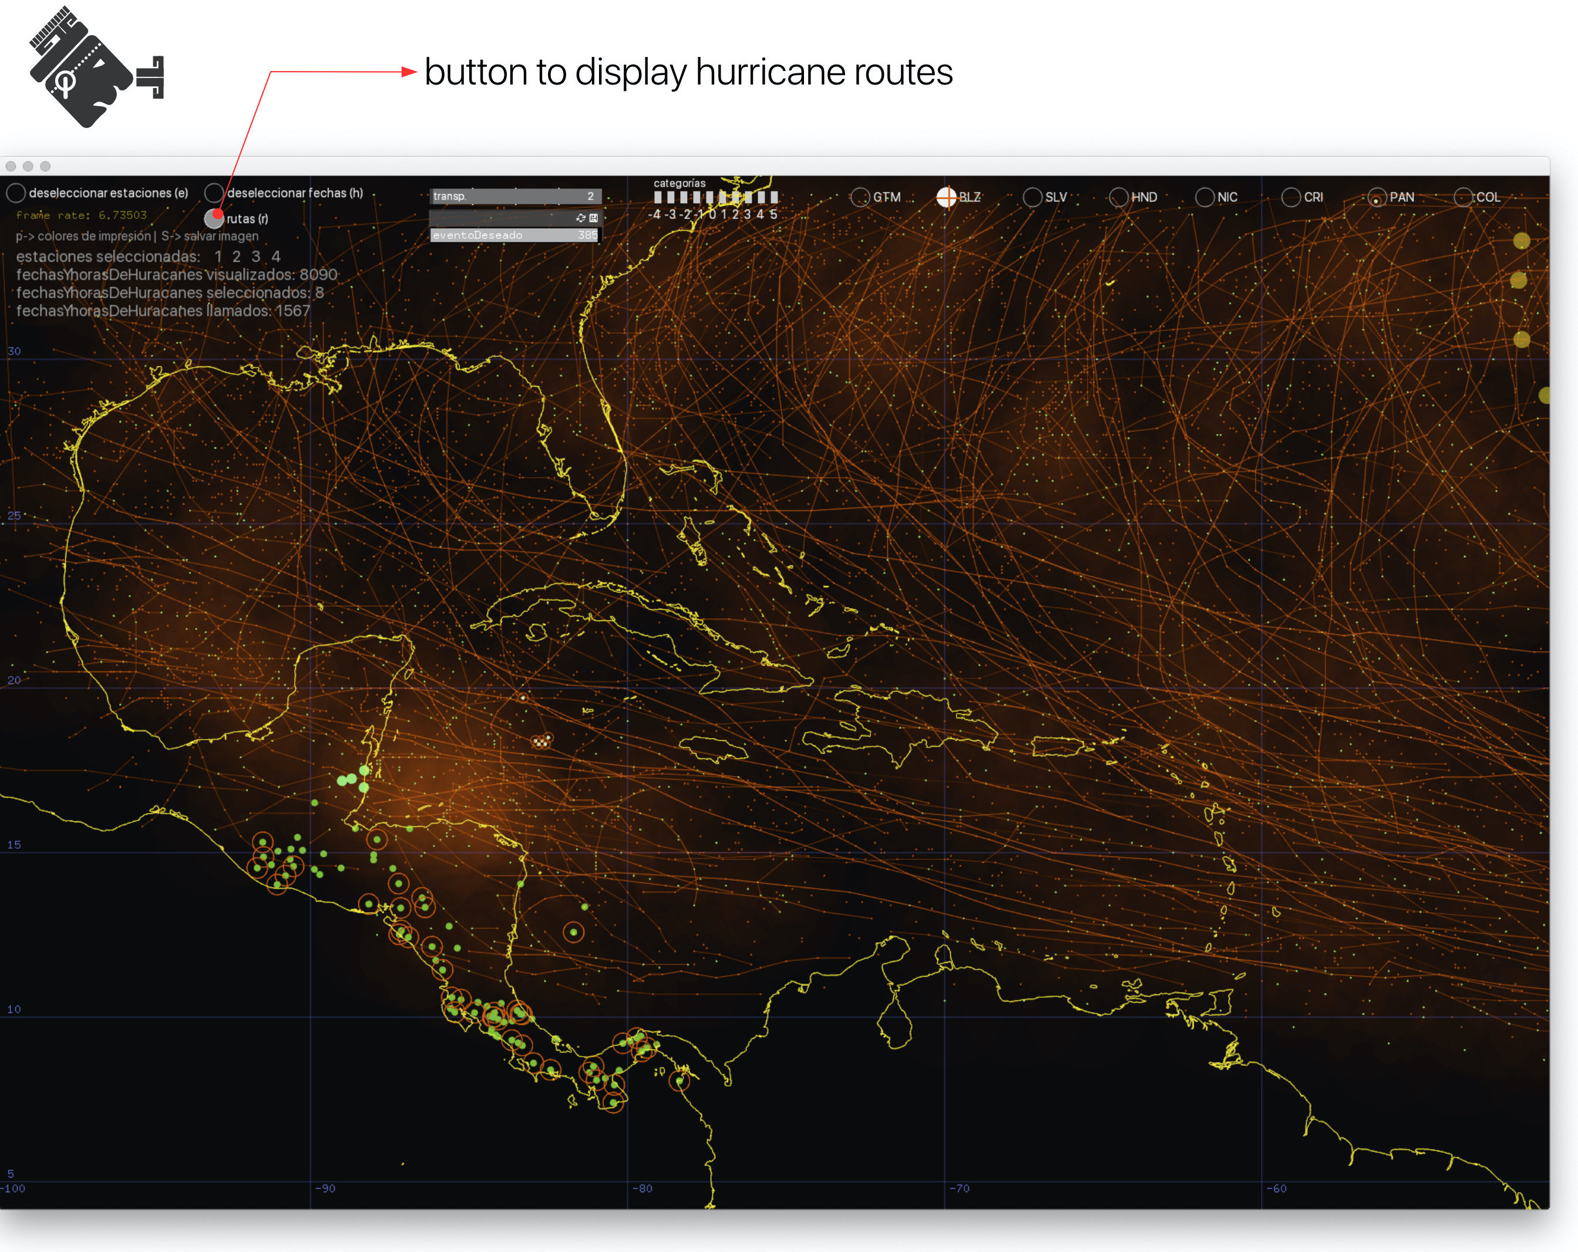Click the longitude -80 axis label
The height and width of the screenshot is (1252, 1578).
[x=642, y=1189]
